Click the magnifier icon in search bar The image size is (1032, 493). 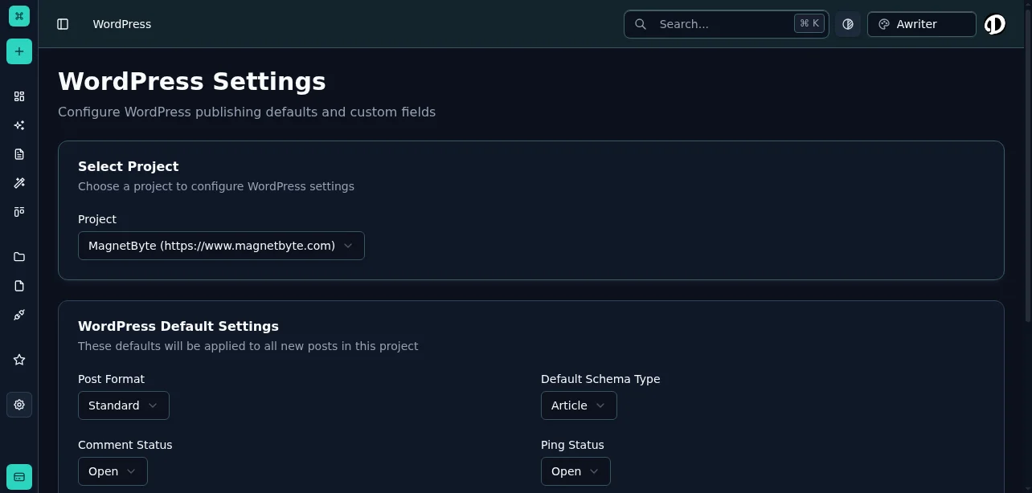pyautogui.click(x=641, y=24)
